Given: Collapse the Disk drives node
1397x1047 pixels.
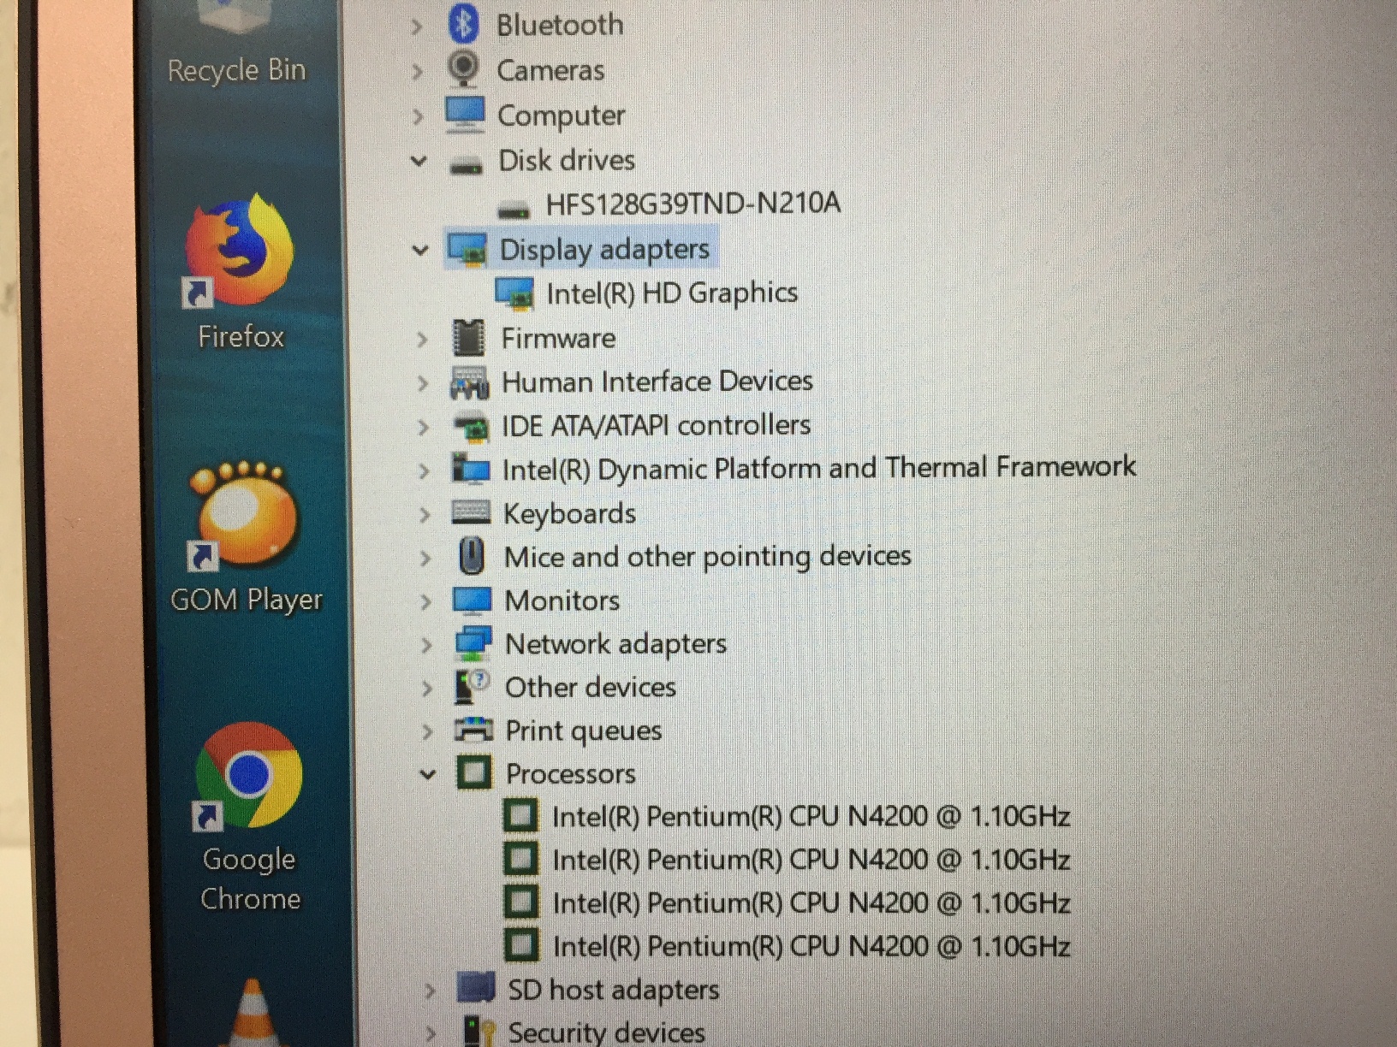Looking at the screenshot, I should coord(419,160).
